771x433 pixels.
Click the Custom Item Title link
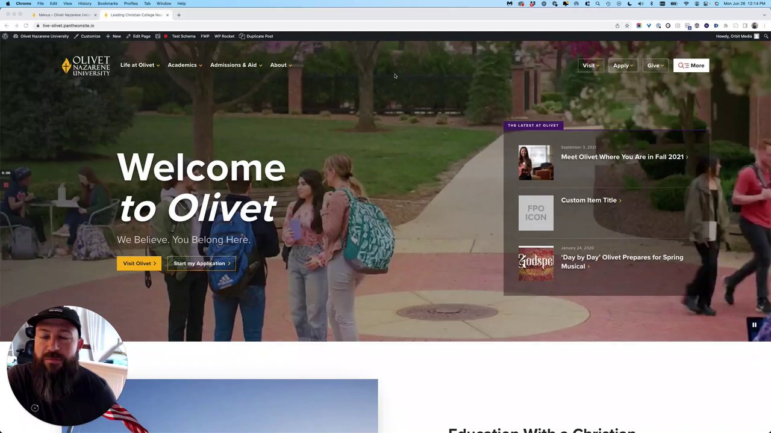tap(591, 200)
